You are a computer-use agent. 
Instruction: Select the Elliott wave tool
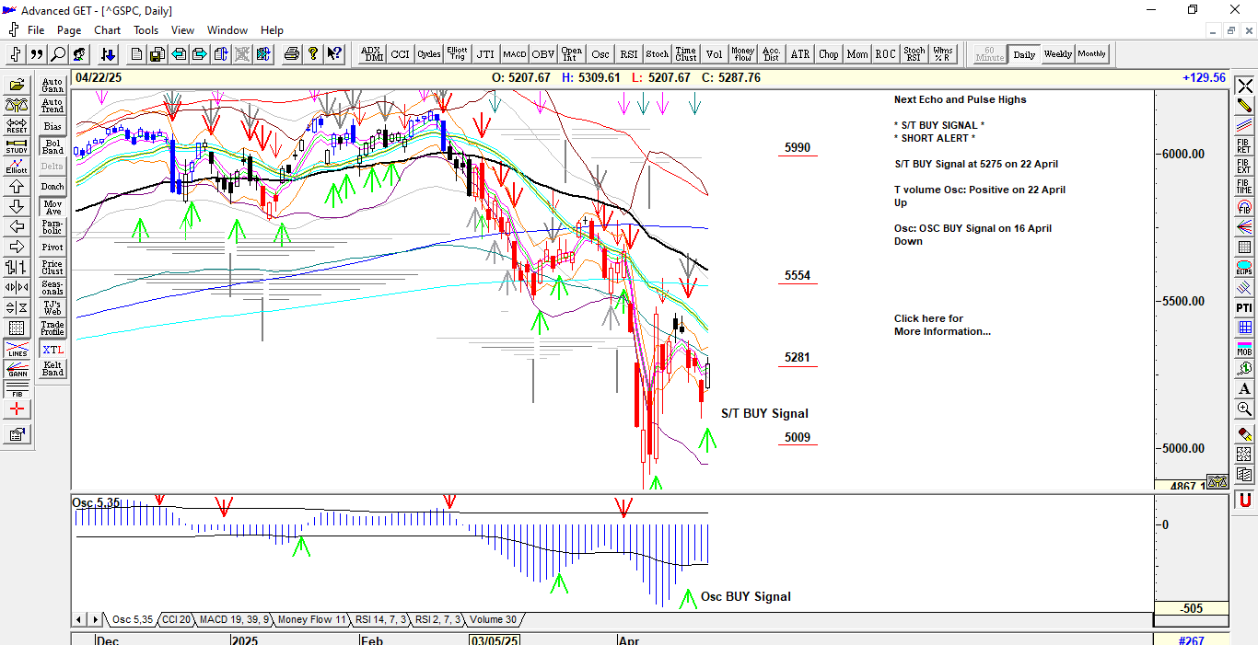[17, 166]
